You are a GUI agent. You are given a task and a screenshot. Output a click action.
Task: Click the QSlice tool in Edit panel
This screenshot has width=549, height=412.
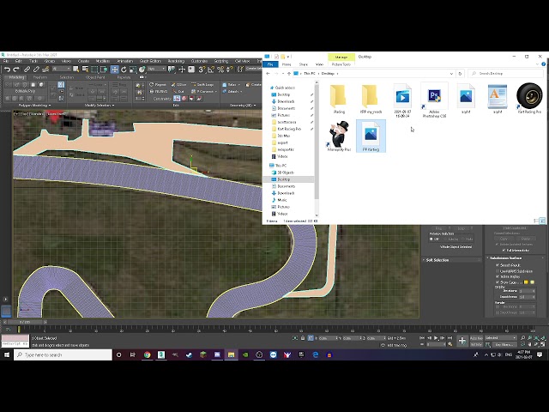179,84
